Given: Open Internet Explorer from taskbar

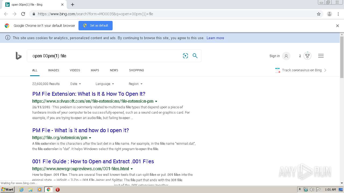Looking at the screenshot, I should (21, 190).
